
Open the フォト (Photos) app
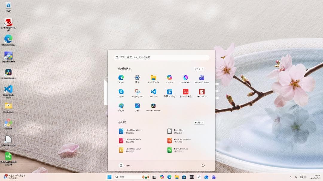(x=137, y=107)
